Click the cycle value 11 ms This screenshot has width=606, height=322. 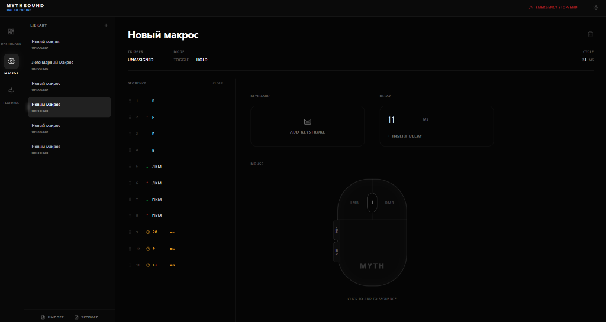tap(588, 60)
